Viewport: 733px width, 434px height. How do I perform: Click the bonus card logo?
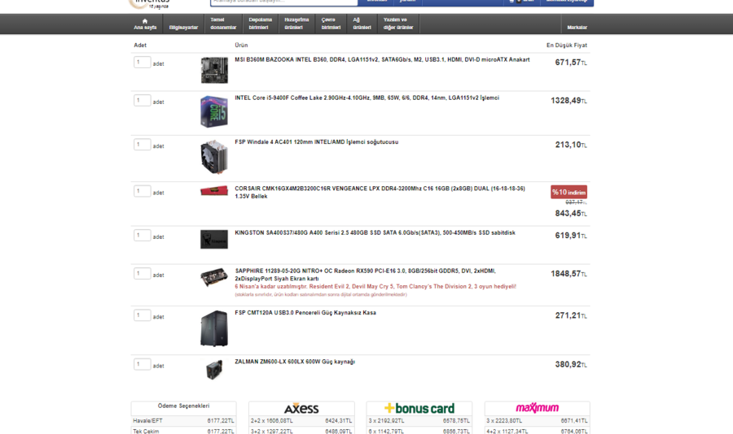coord(419,408)
